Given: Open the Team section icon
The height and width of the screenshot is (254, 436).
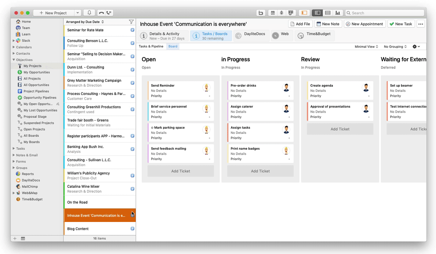Looking at the screenshot, I should pyautogui.click(x=18, y=28).
